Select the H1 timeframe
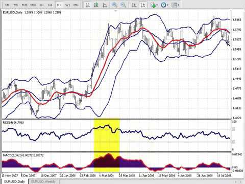245x184 pixels. coord(42,5)
